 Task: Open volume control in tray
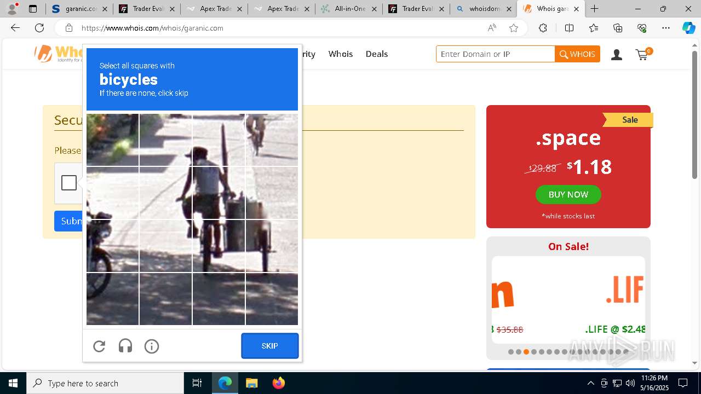tap(630, 383)
